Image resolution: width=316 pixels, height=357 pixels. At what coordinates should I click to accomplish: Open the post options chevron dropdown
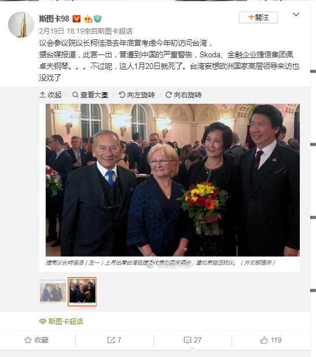pos(296,14)
